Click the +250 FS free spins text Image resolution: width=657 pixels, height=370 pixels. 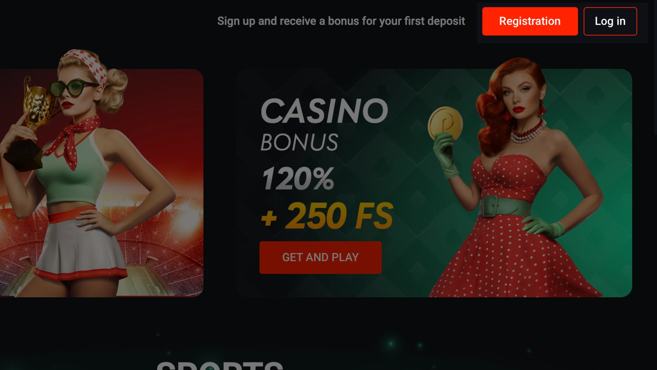tap(327, 215)
